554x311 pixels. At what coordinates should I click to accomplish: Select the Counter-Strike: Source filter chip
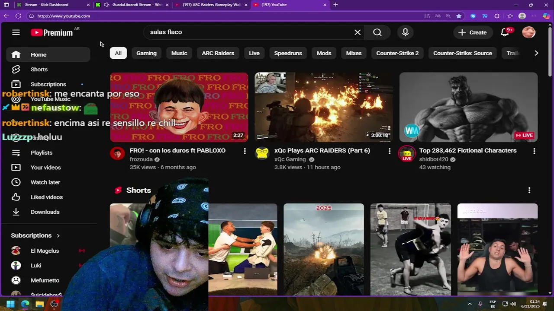coord(462,53)
